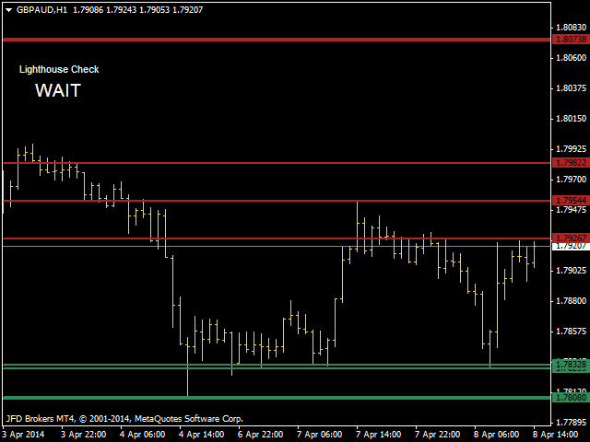The image size is (590, 442).
Task: Click the Lighthouse Check label
Action: pos(59,70)
